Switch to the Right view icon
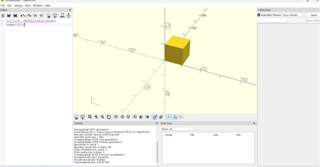The image size is (320, 167). pyautogui.click(x=116, y=117)
